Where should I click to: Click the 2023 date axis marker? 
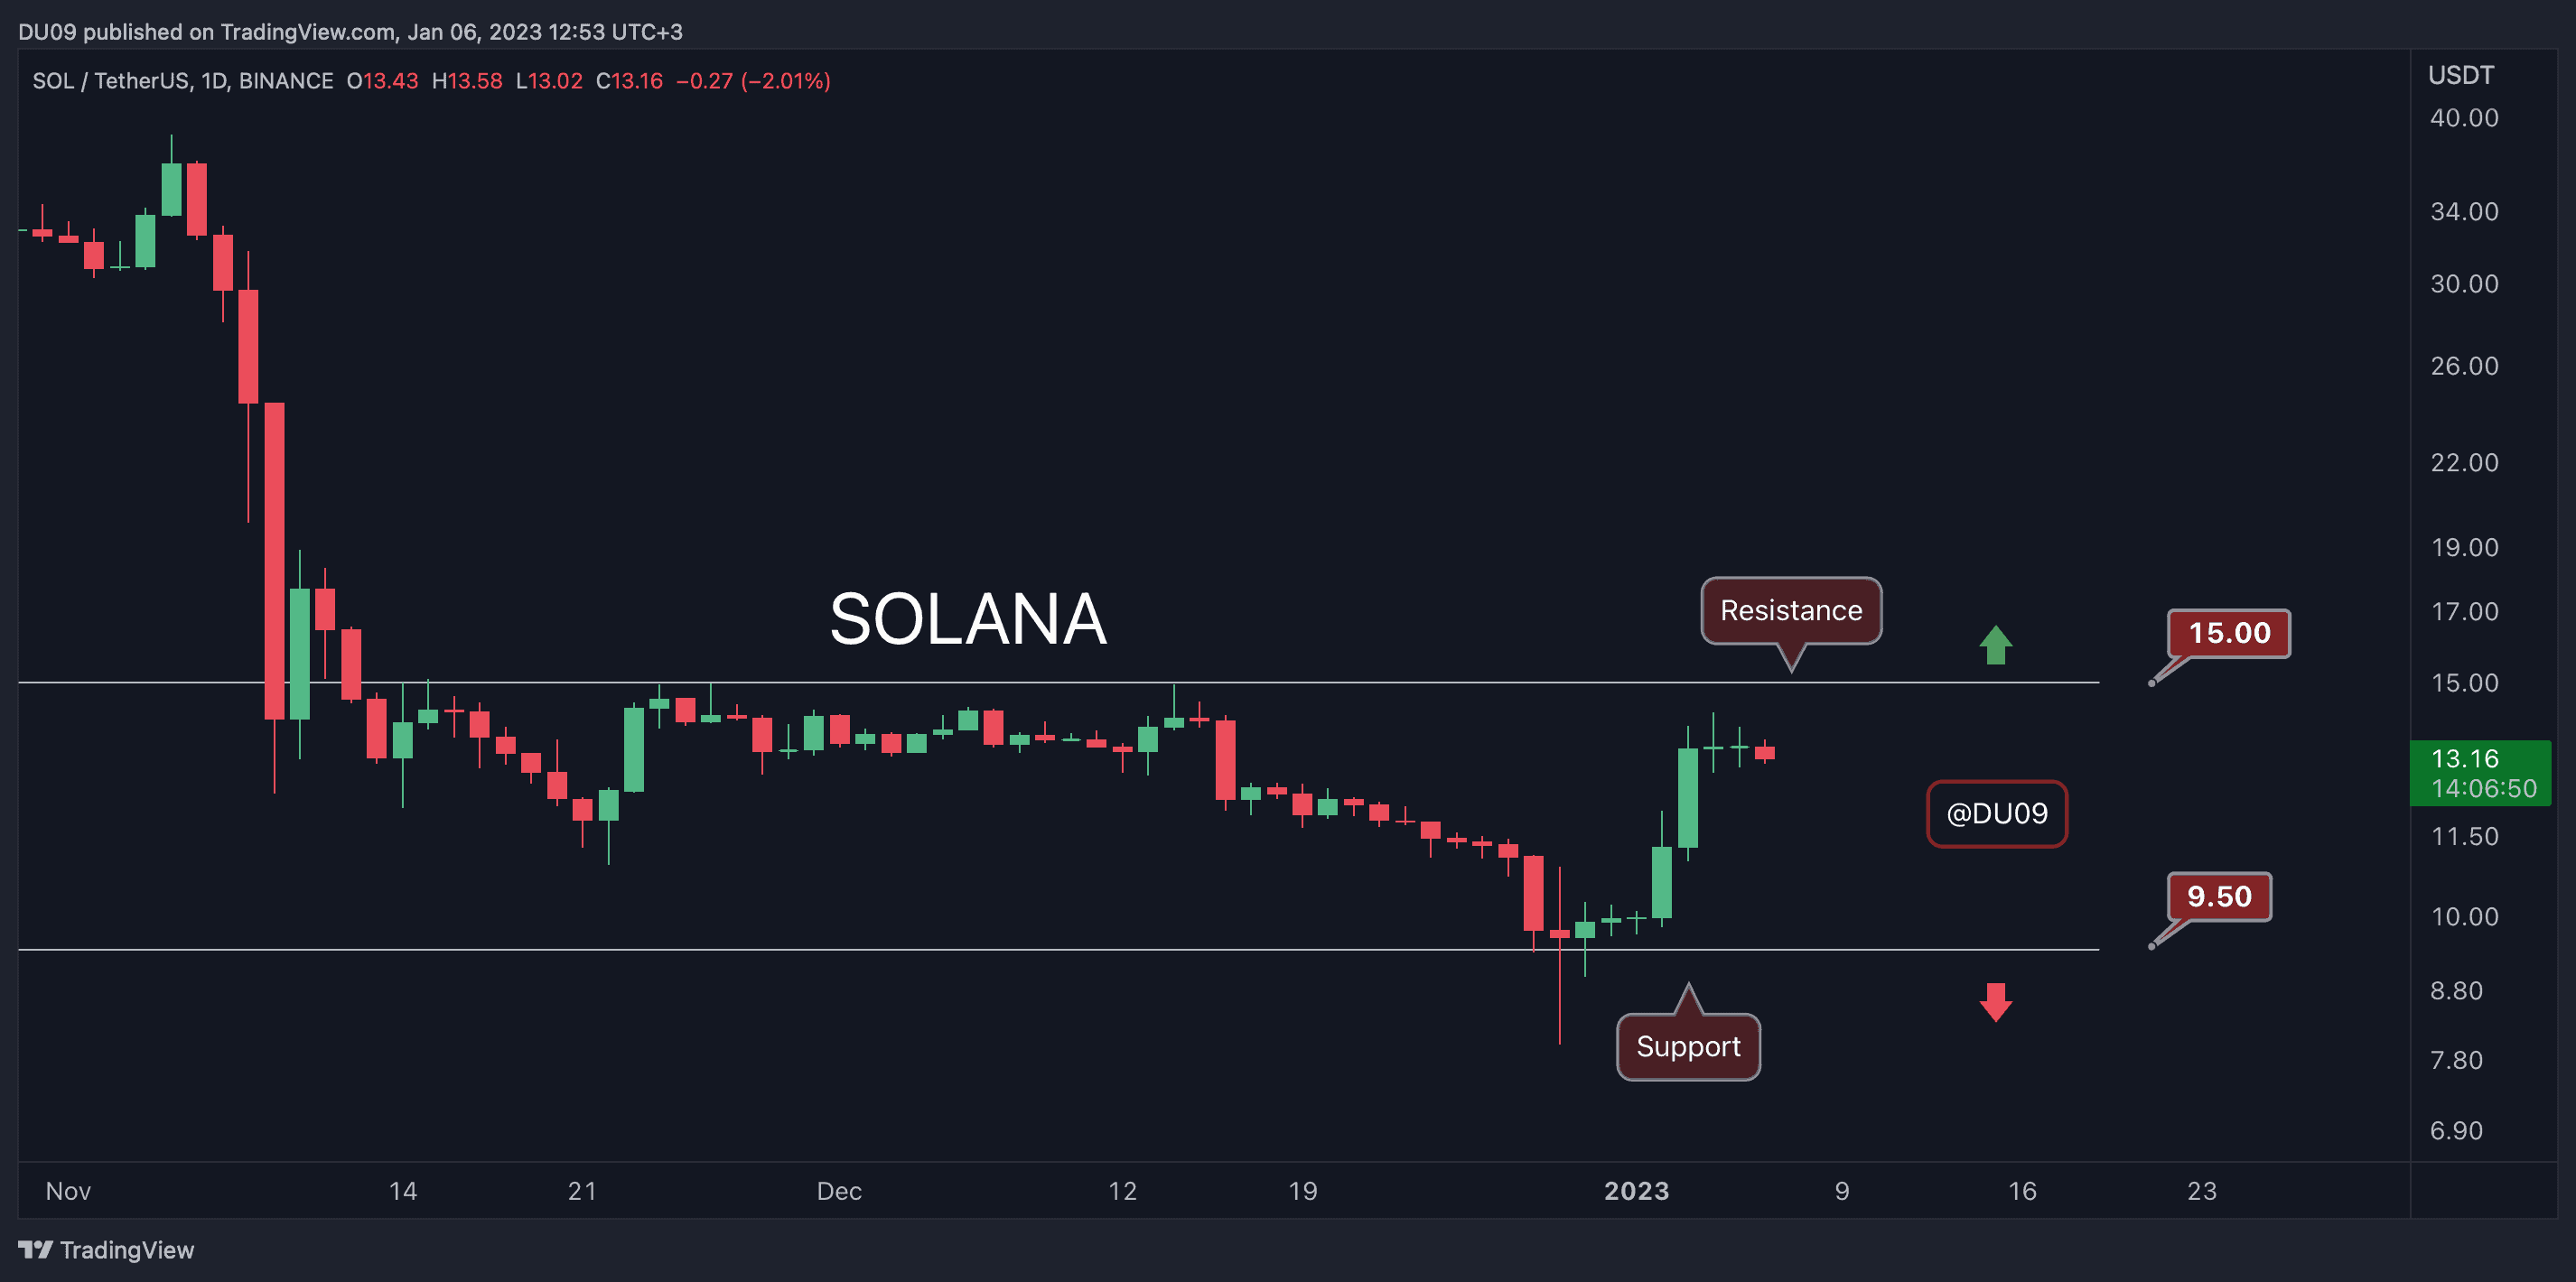pos(1636,1190)
